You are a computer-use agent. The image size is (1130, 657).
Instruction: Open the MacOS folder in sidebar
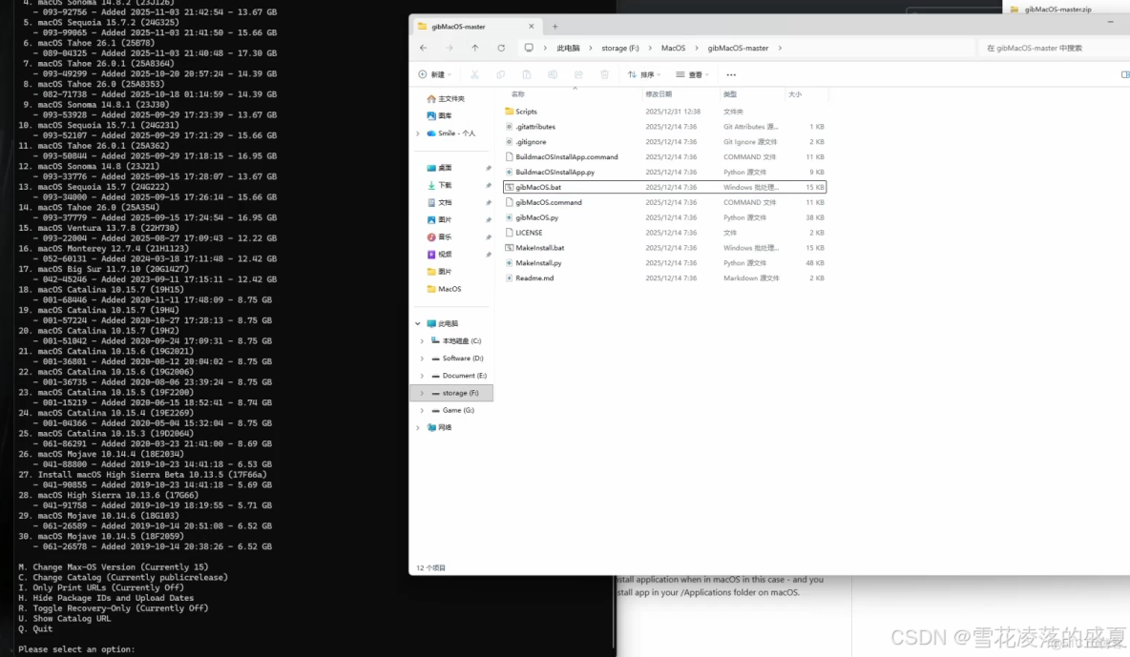pos(444,289)
